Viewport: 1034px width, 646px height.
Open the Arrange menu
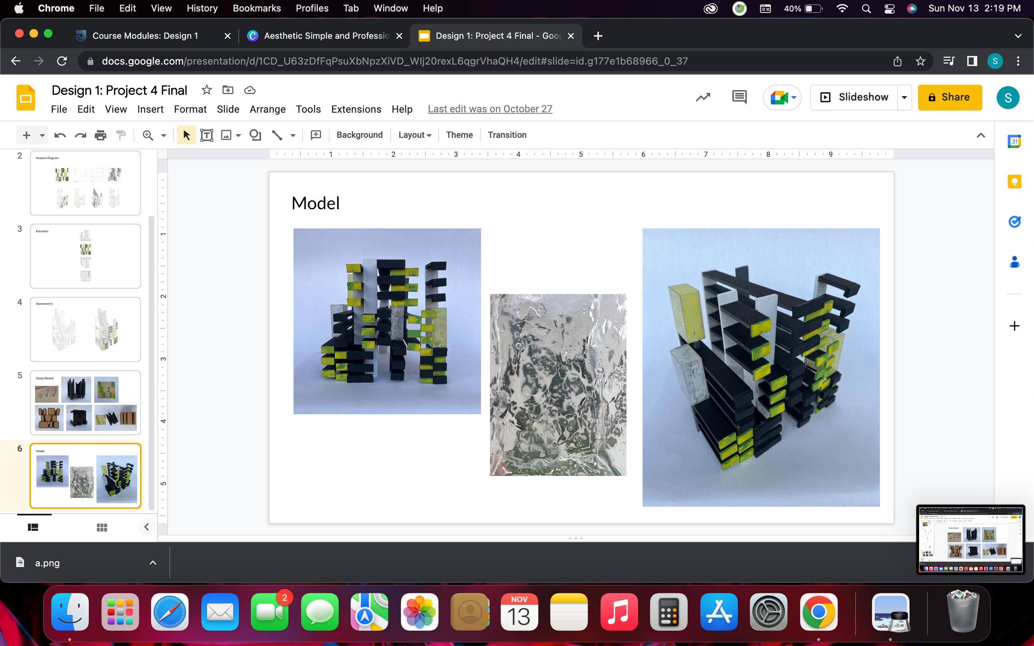coord(267,109)
